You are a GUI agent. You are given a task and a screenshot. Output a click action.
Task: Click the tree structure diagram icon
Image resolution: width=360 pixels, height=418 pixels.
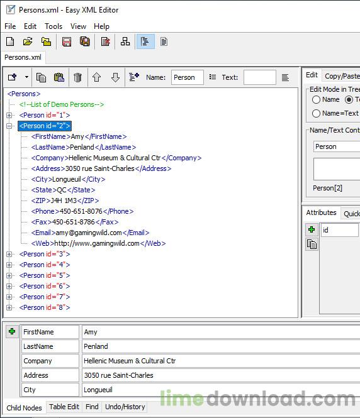(x=125, y=41)
